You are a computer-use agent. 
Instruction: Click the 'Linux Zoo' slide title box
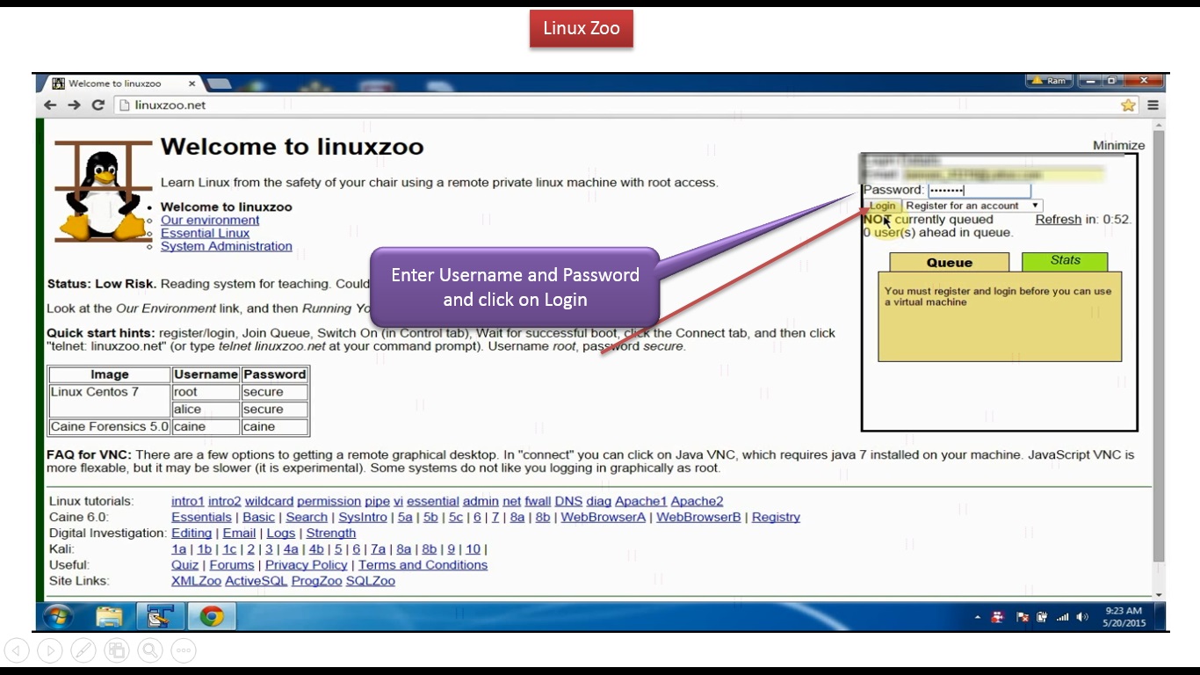pos(582,28)
